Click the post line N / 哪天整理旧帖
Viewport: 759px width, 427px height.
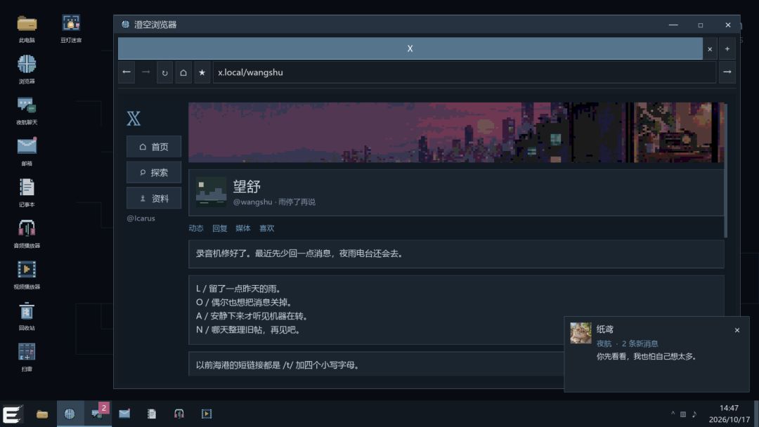249,330
